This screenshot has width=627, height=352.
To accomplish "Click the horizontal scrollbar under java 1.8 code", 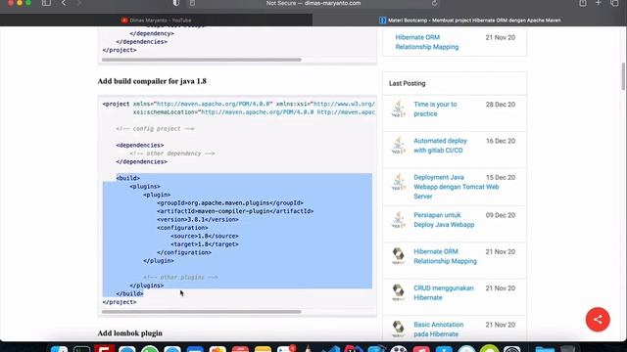I will 201,312.
